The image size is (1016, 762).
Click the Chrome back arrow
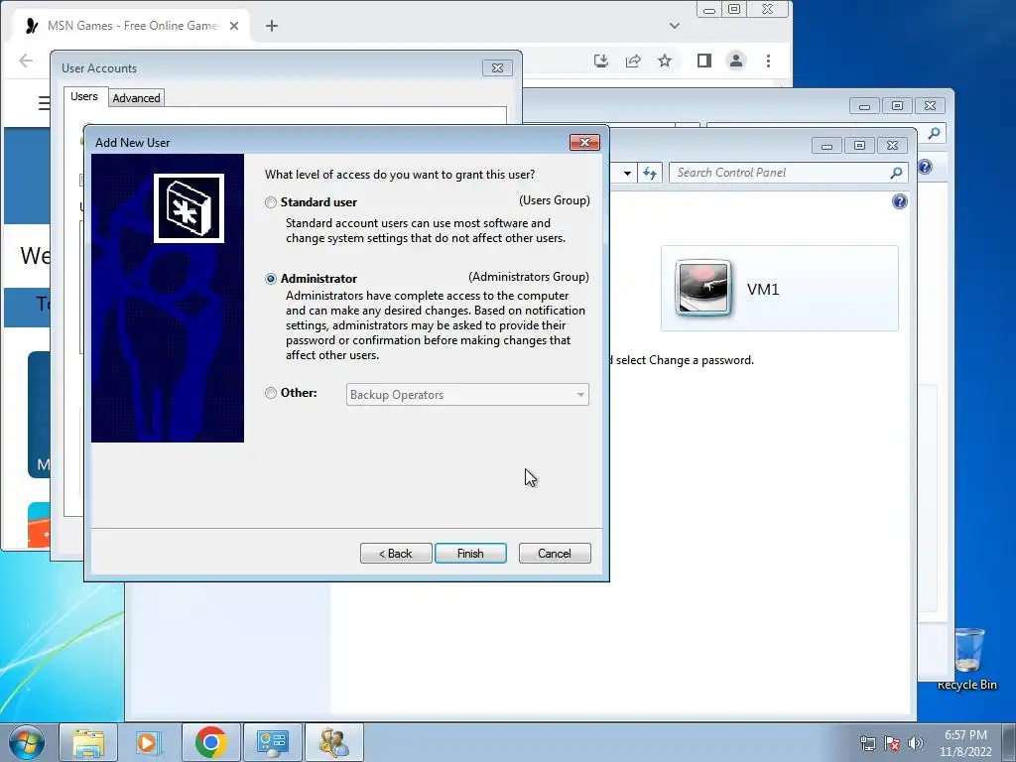(26, 61)
